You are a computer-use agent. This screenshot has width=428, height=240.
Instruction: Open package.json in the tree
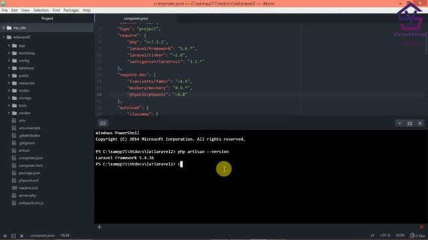tap(29, 173)
